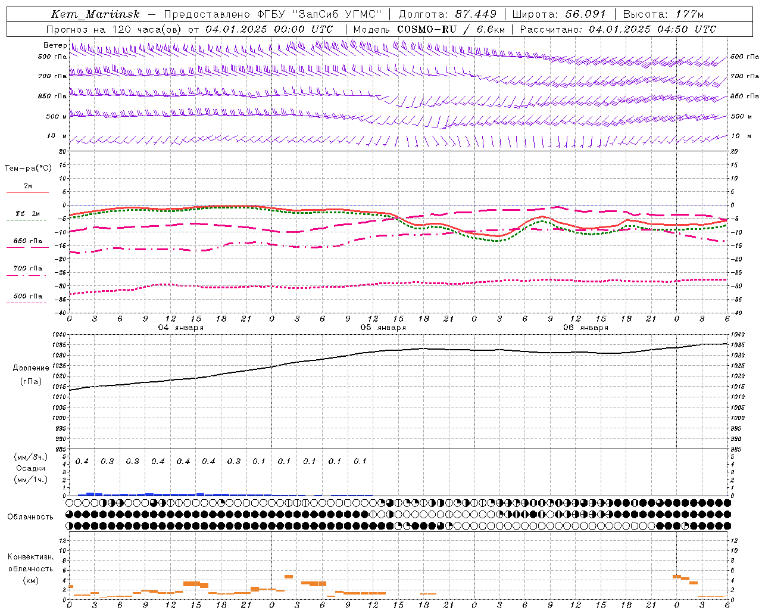Click the Ветер wind panel label

(x=55, y=45)
